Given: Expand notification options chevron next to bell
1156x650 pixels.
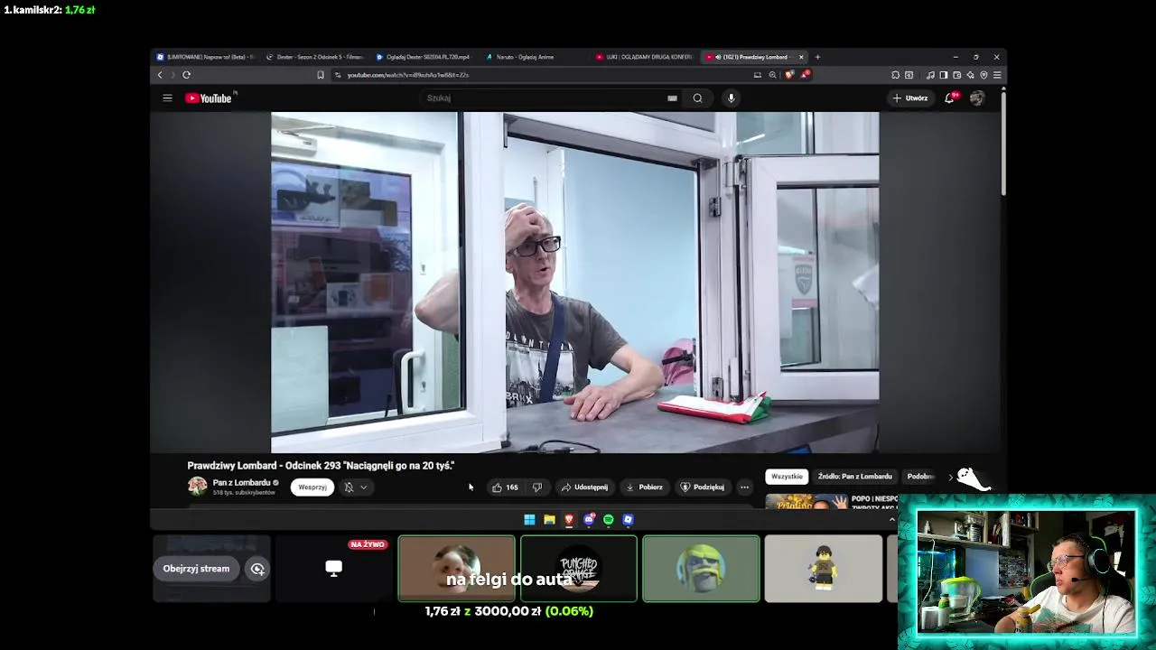Looking at the screenshot, I should tap(363, 487).
